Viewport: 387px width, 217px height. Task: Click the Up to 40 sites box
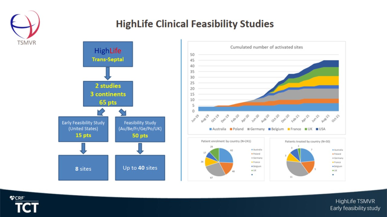(x=140, y=168)
